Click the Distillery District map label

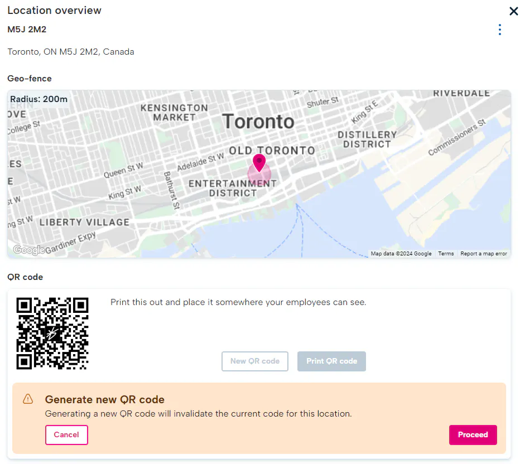[x=367, y=139]
